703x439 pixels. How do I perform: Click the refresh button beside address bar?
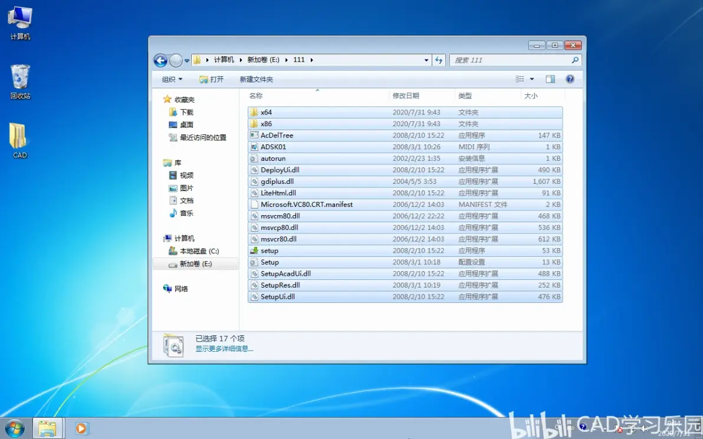(439, 60)
